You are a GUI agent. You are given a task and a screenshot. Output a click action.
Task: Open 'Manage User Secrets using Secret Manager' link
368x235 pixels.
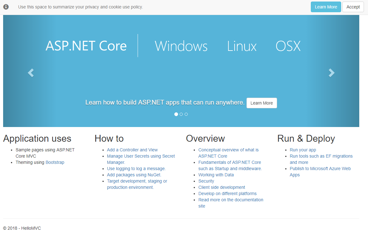pos(141,159)
